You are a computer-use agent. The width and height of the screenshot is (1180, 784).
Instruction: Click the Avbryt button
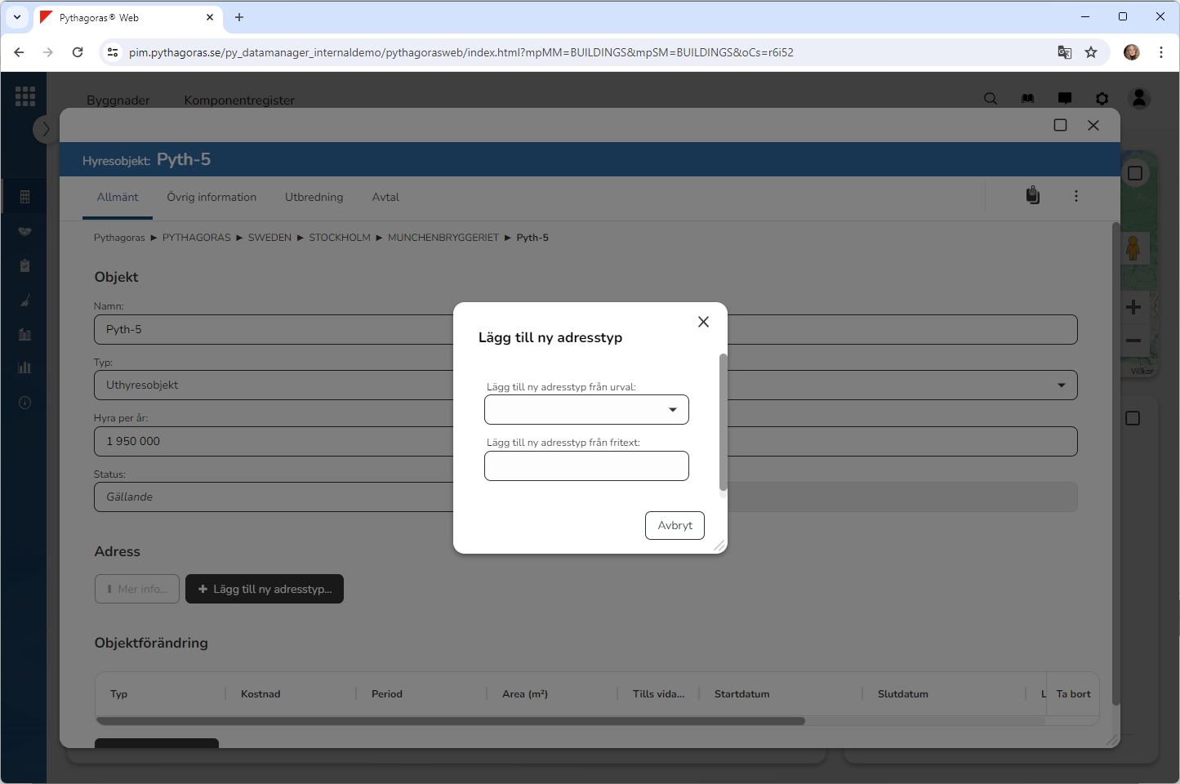tap(675, 525)
